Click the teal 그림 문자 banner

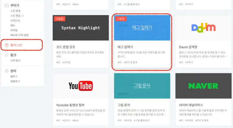pos(142,86)
